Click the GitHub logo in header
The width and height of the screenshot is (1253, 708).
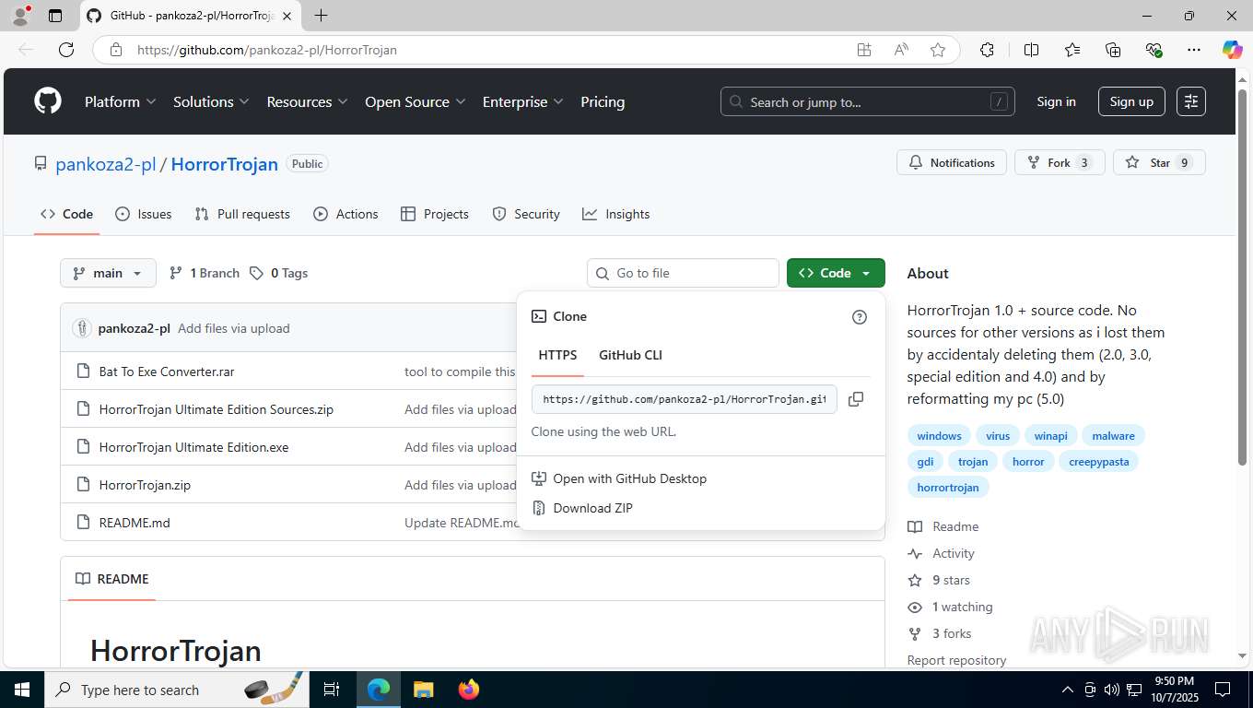tap(48, 101)
